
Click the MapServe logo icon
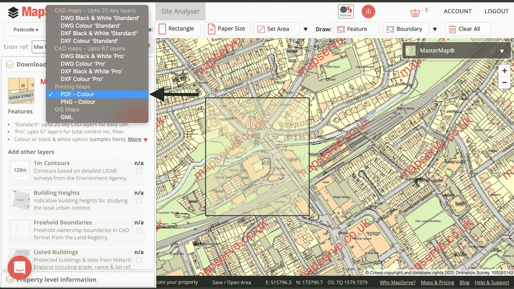pos(13,12)
